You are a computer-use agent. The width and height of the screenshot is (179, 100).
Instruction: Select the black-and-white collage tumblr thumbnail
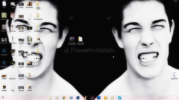tap(4, 40)
